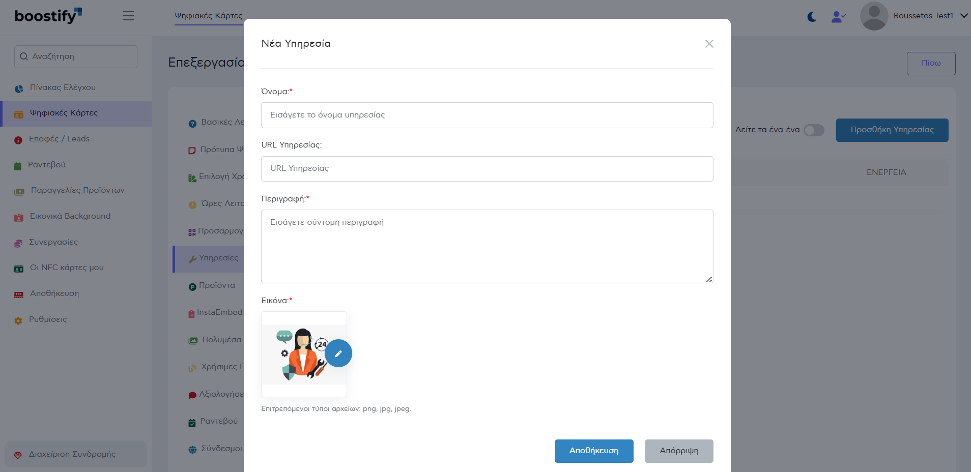This screenshot has height=472, width=971.
Task: Focus the URL Υπηρεσίας input field
Action: (x=487, y=169)
